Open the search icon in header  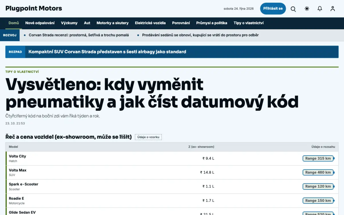(293, 9)
